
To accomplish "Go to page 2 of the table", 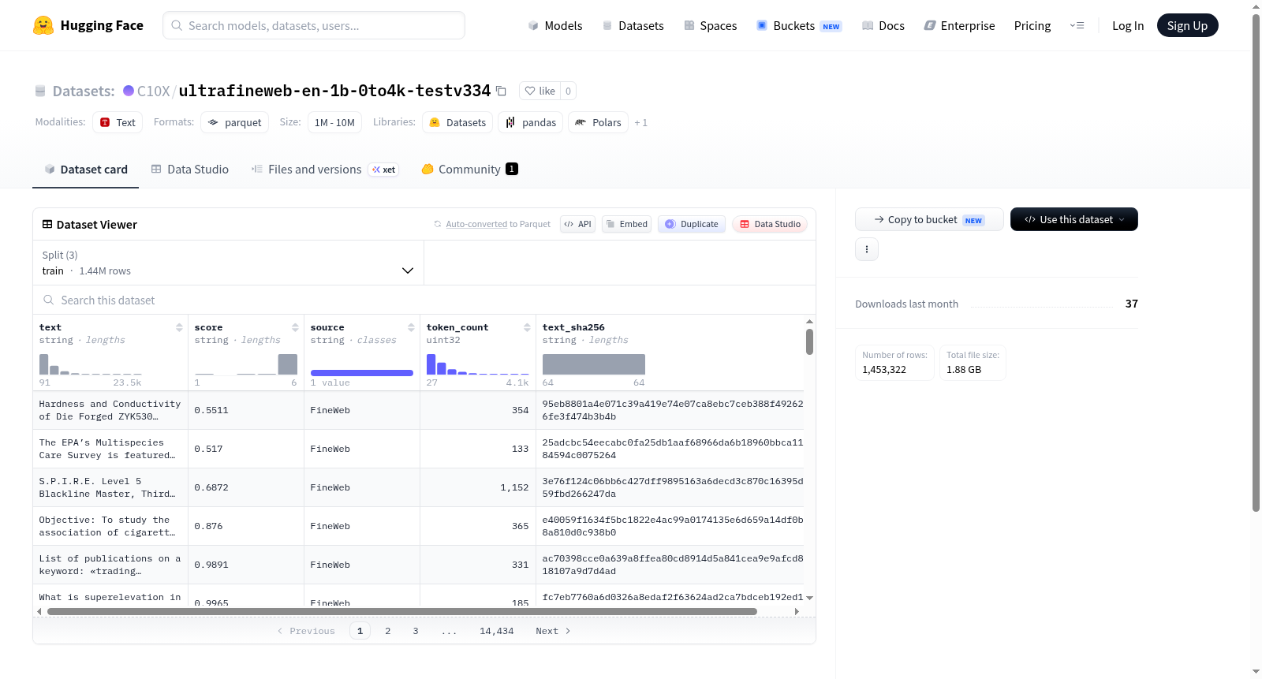I will (x=388, y=631).
